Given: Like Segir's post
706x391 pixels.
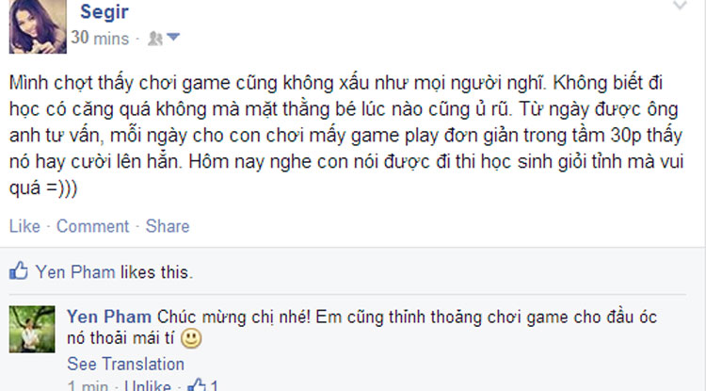Looking at the screenshot, I should [24, 226].
